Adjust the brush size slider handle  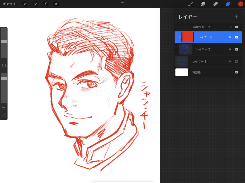(x=4, y=41)
